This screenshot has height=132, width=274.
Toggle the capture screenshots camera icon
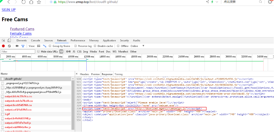point(17,46)
